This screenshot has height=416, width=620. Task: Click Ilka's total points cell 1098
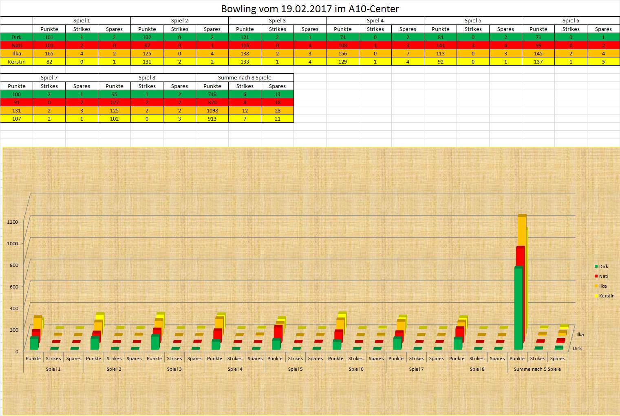click(212, 110)
